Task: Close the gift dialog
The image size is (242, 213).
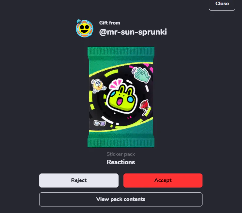Action: pos(222,4)
